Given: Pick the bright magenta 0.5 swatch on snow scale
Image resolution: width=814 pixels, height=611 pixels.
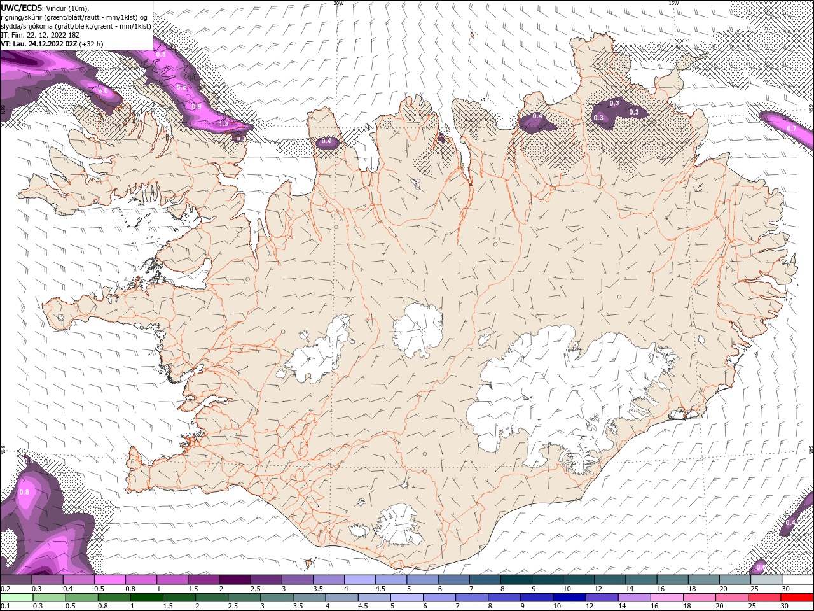Looking at the screenshot, I should click(109, 580).
